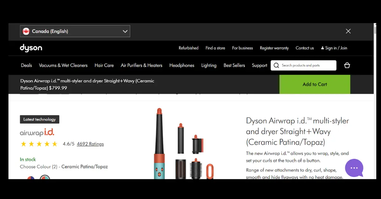Image resolution: width=381 pixels, height=199 pixels.
Task: Click the Latest technology badge
Action: (40, 119)
